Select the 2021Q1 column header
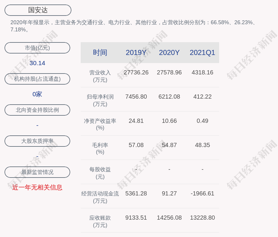278x237 pixels. click(202, 53)
